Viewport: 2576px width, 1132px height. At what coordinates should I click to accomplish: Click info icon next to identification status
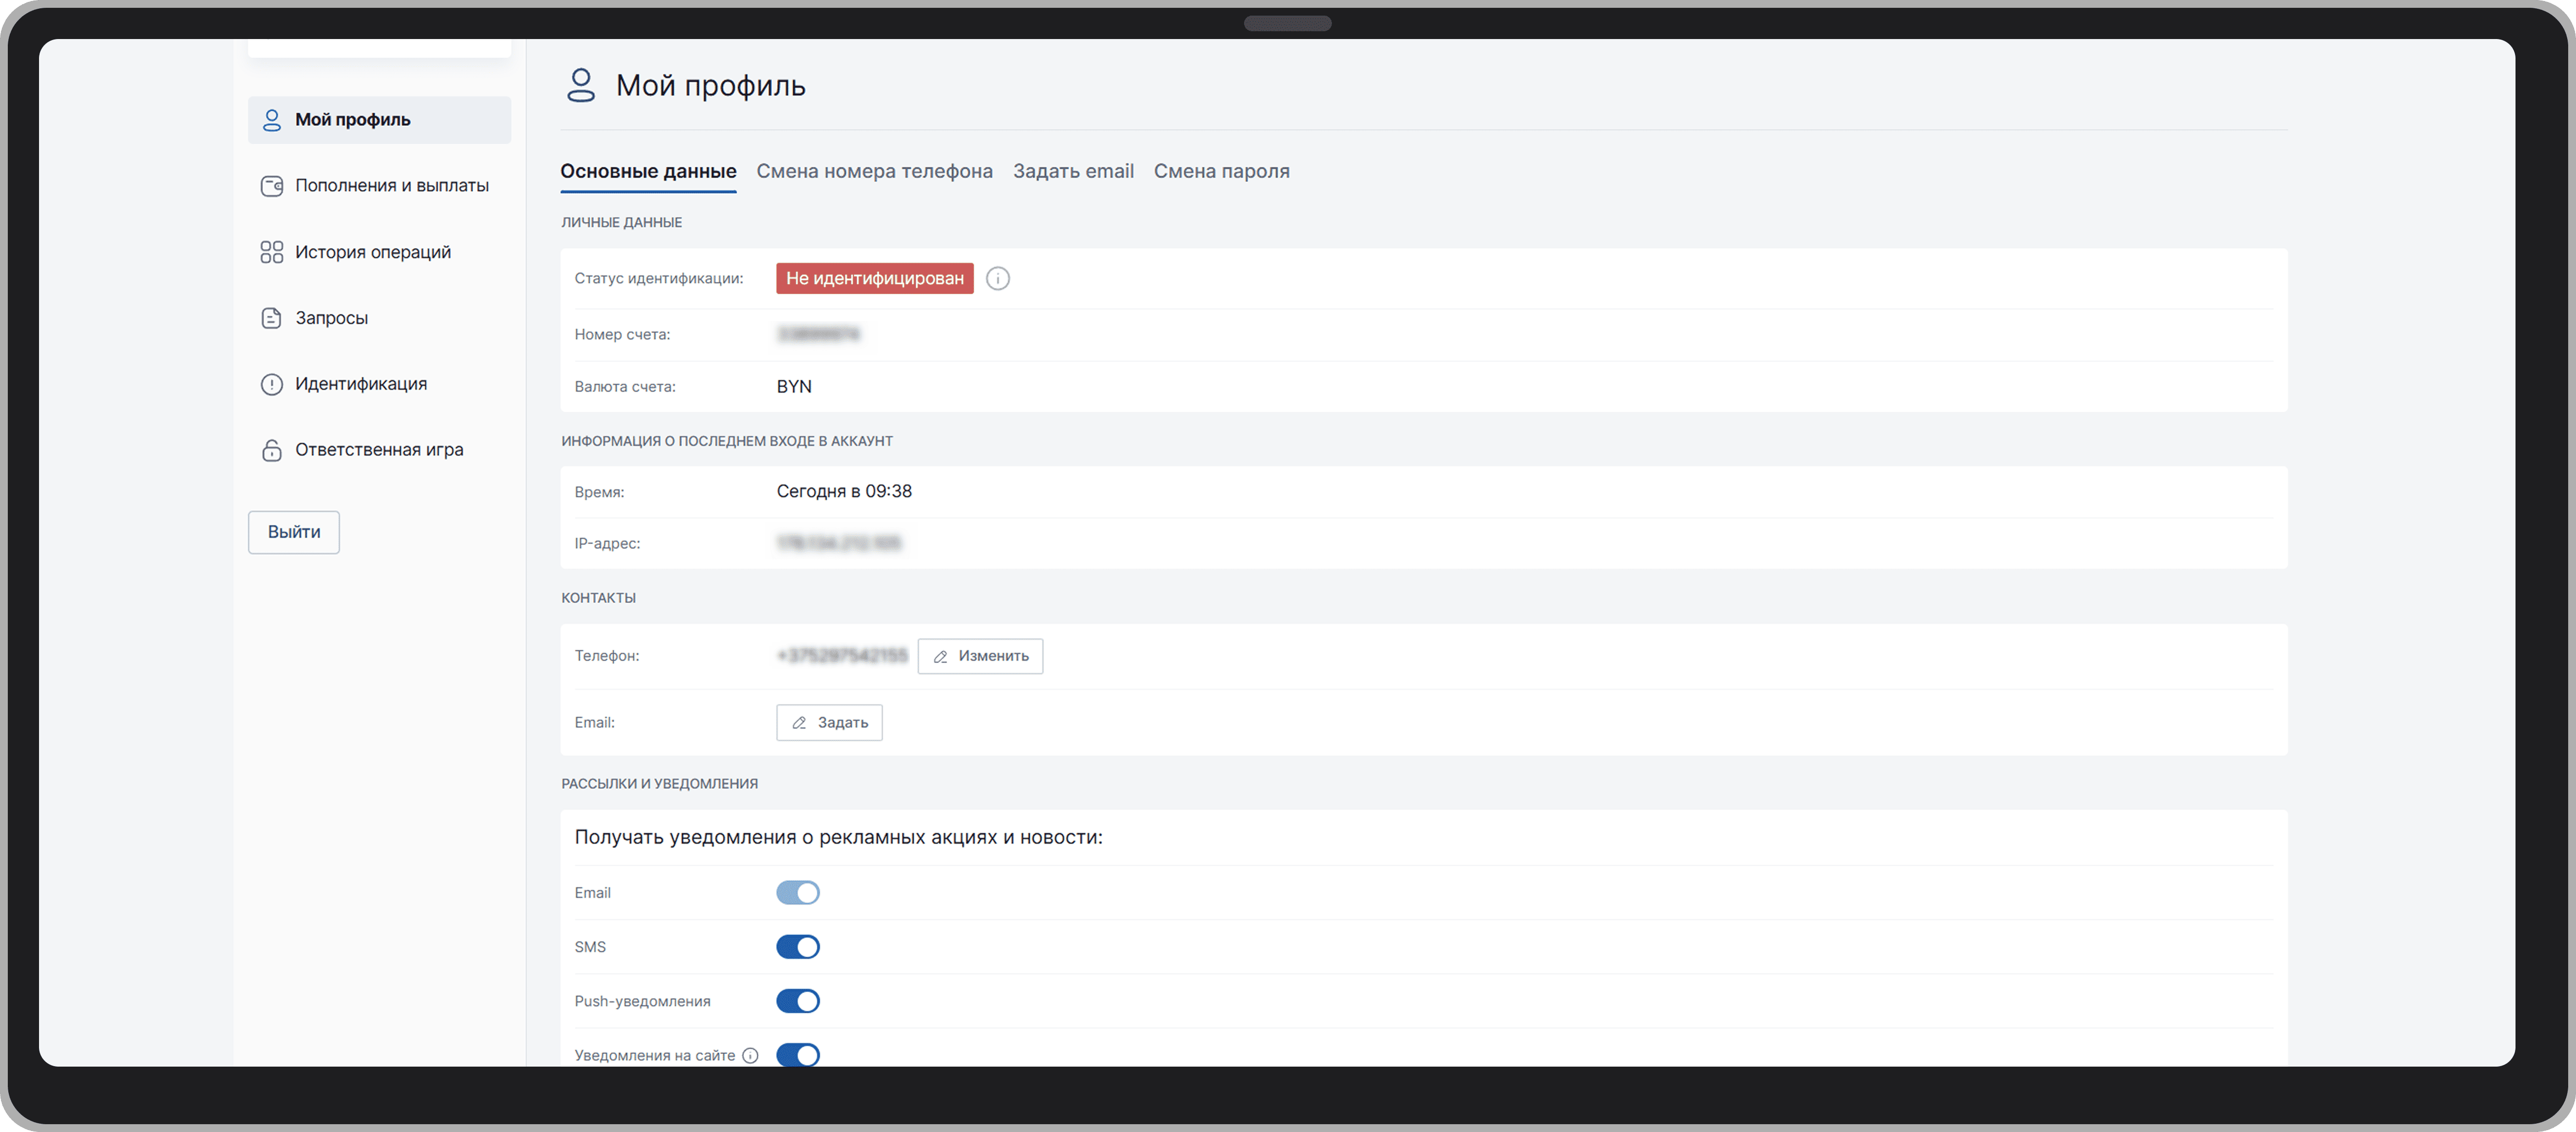[997, 279]
